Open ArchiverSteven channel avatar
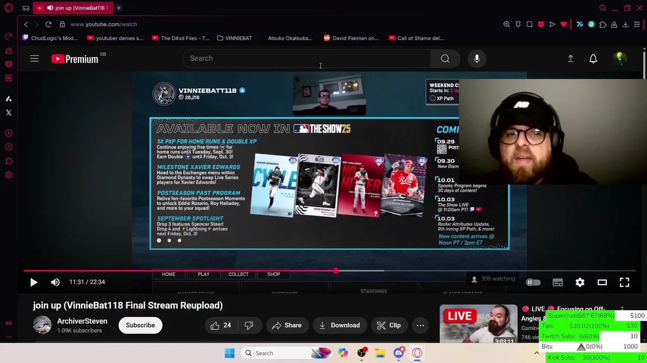Image resolution: width=647 pixels, height=363 pixels. coord(42,325)
